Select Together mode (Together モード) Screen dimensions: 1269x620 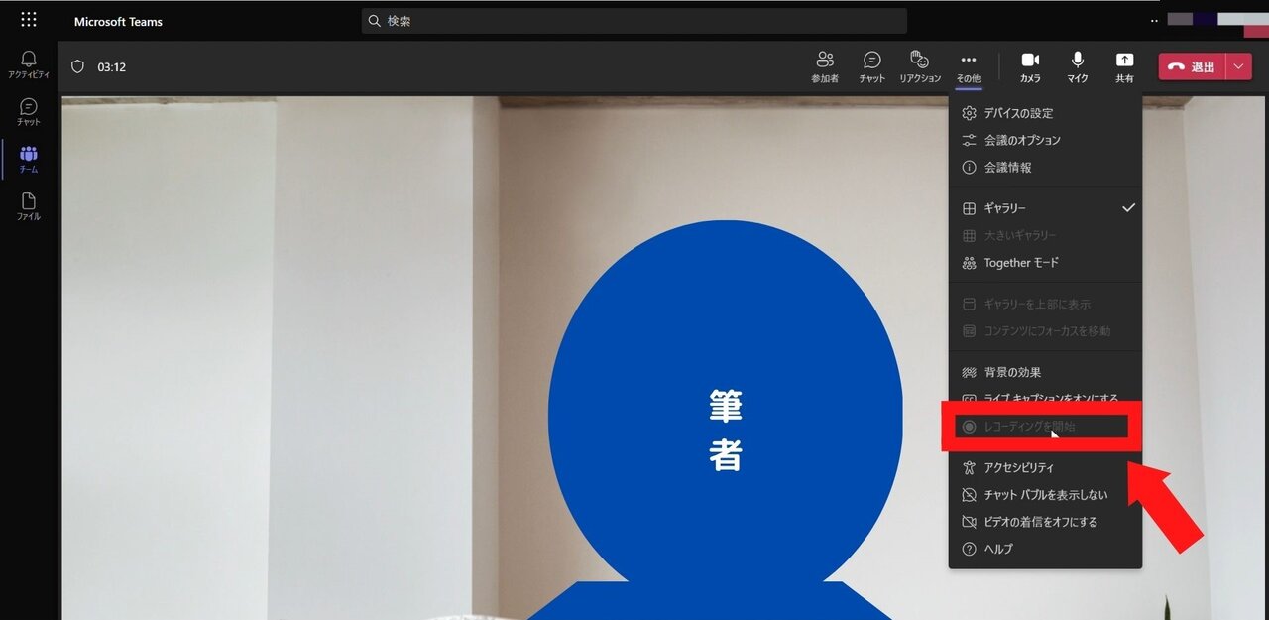1045,263
